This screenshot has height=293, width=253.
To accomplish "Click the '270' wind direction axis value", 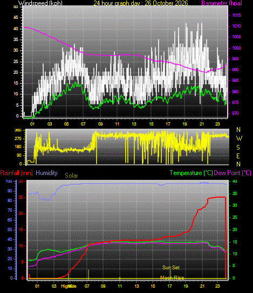I will (x=18, y=139).
